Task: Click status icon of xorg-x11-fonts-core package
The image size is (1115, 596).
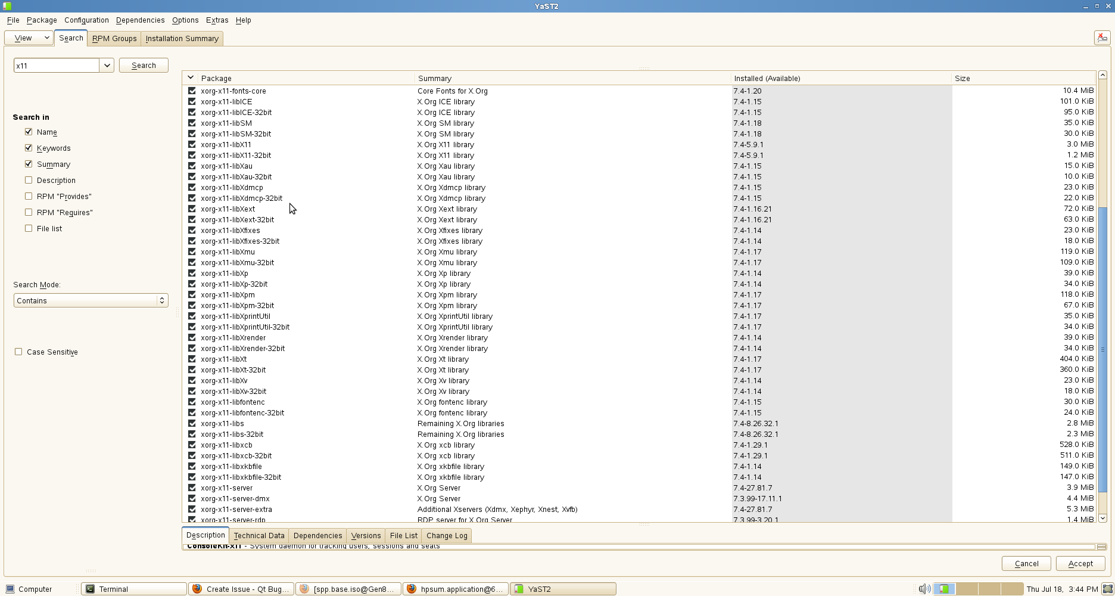Action: click(192, 91)
